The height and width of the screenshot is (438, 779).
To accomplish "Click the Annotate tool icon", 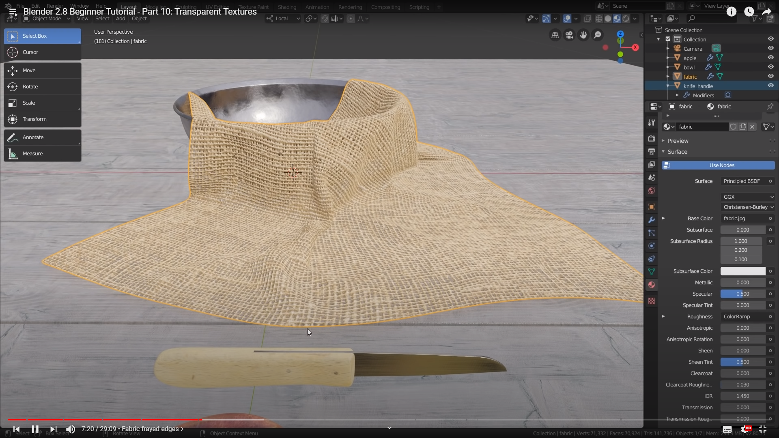I will tap(13, 137).
